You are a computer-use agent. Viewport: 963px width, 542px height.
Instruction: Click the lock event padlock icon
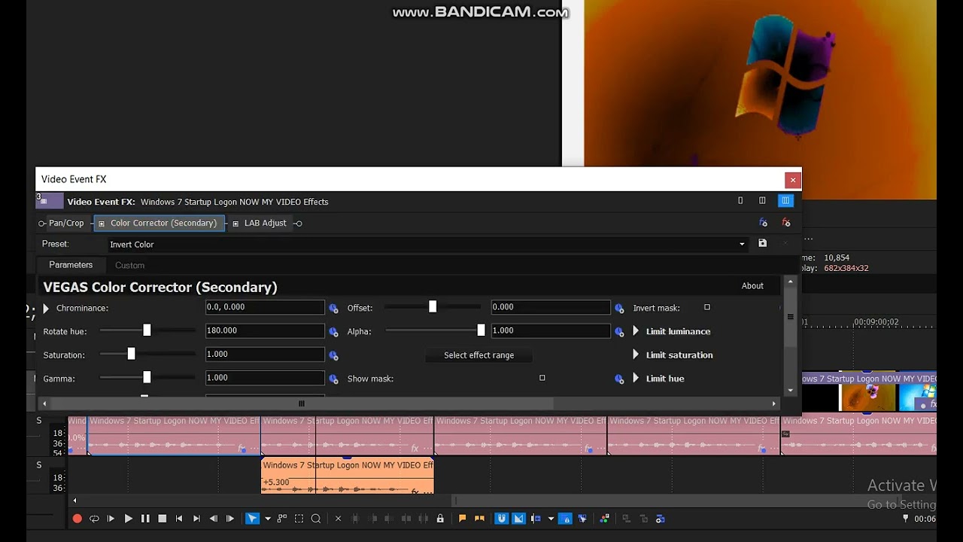point(440,519)
